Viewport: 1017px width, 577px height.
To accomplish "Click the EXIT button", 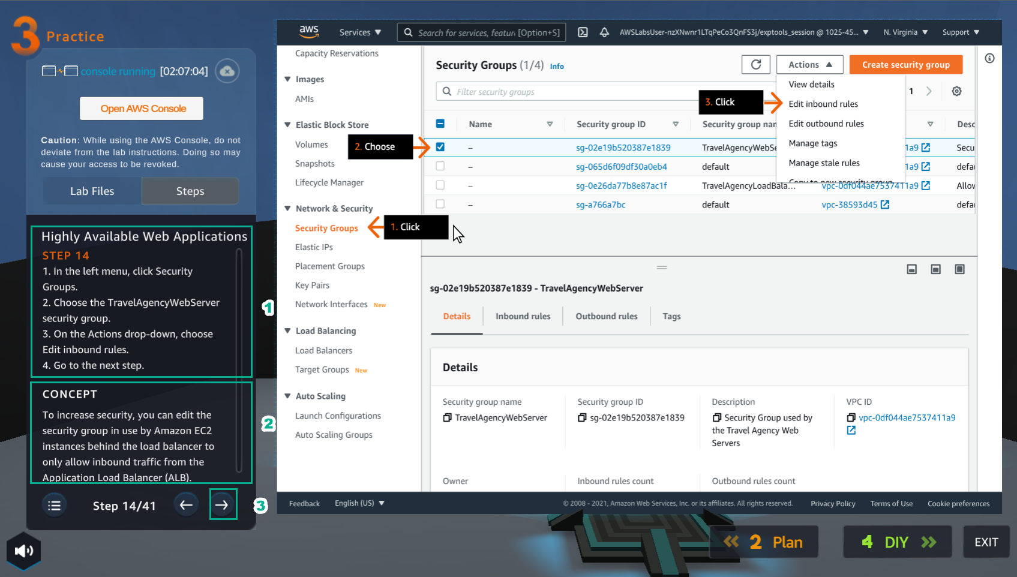I will pos(986,542).
